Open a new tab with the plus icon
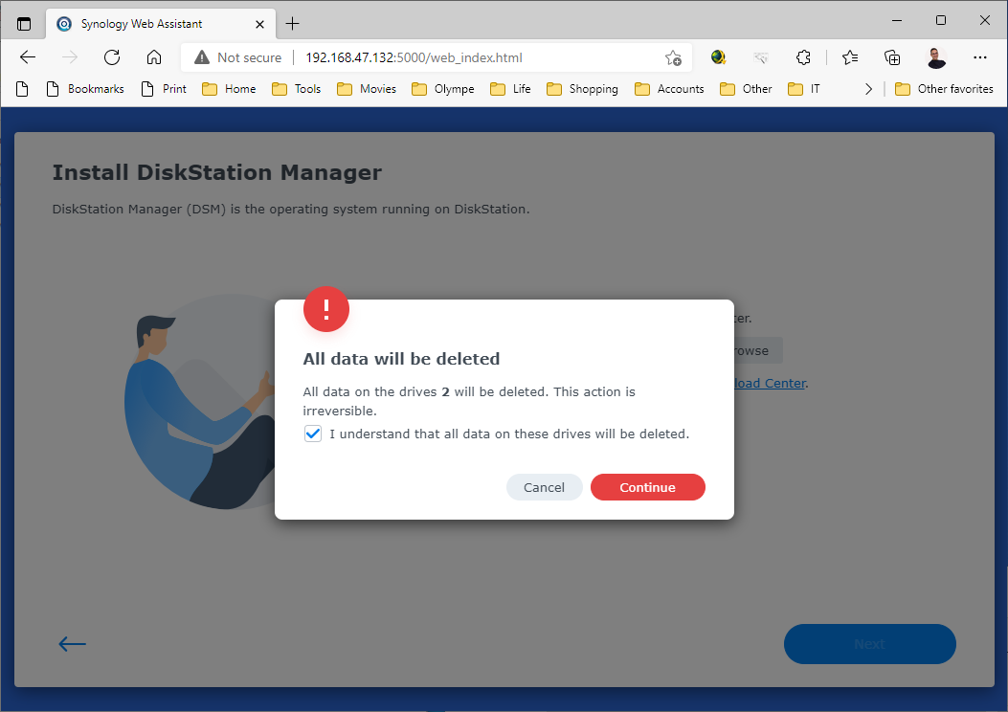The image size is (1008, 712). coord(293,24)
